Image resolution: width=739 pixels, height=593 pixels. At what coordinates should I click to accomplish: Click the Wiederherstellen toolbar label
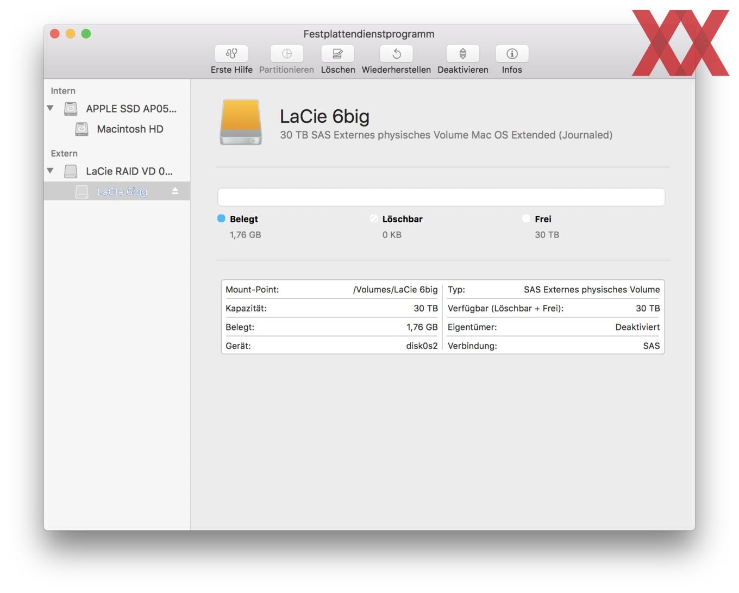point(396,70)
